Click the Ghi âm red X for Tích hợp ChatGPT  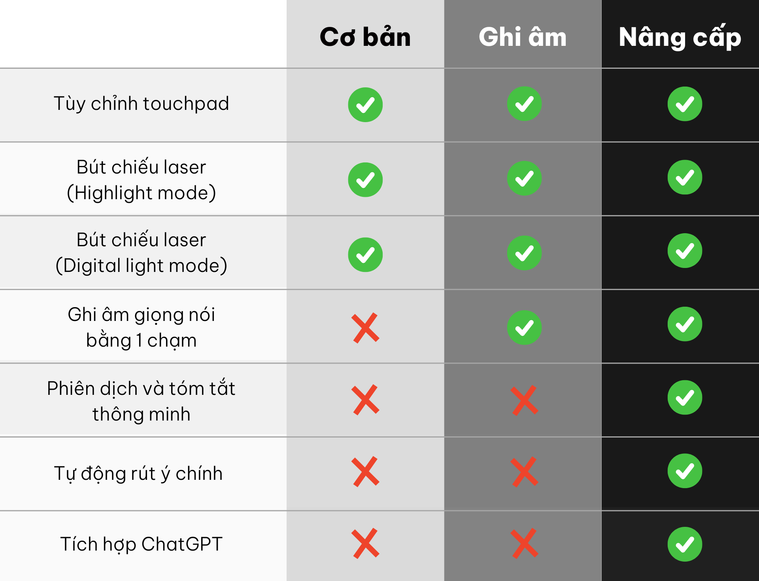pyautogui.click(x=525, y=543)
